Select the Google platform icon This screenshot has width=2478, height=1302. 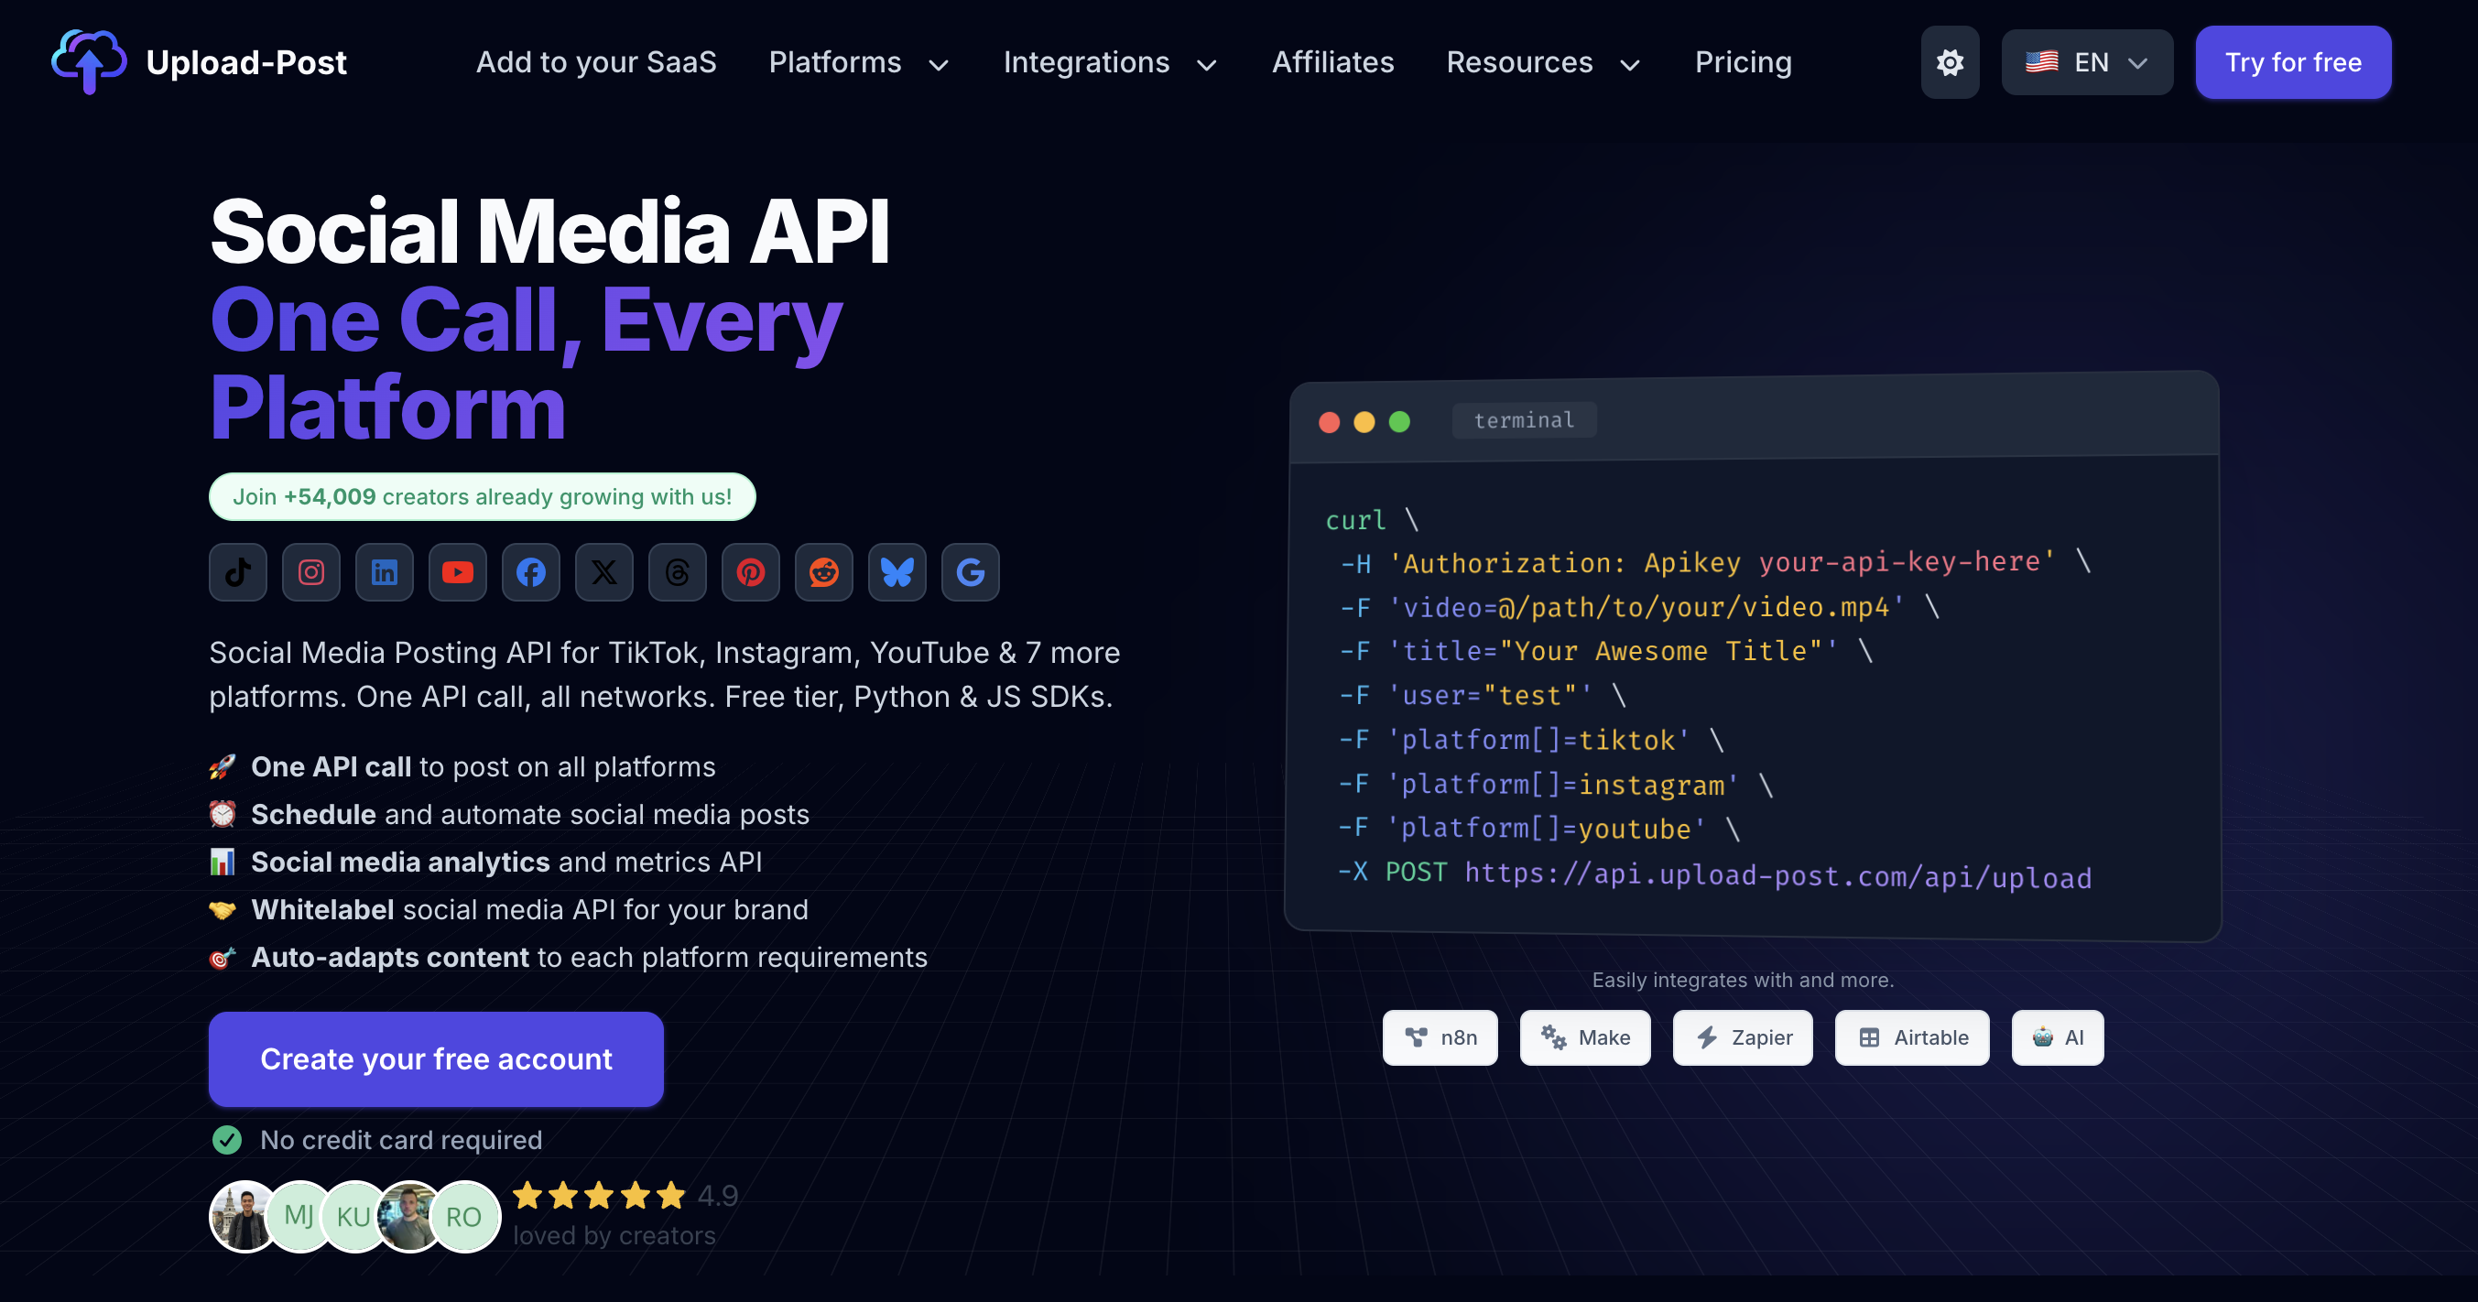(x=970, y=572)
